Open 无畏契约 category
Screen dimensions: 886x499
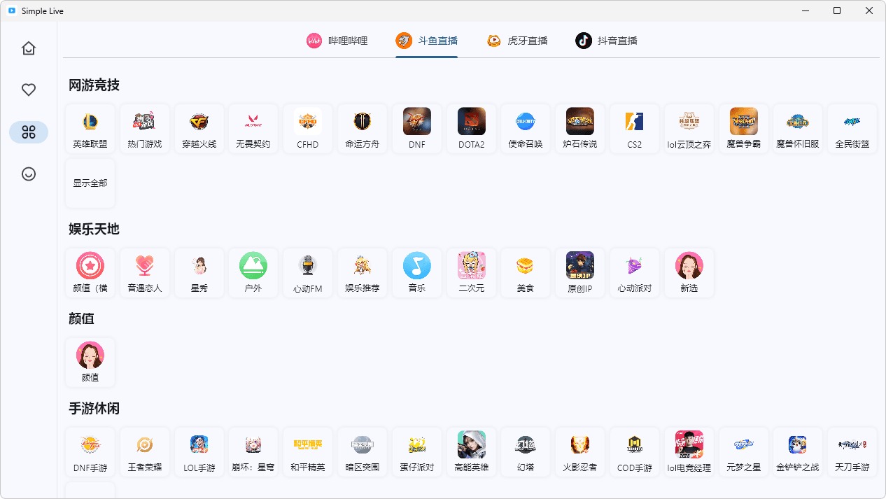(x=253, y=129)
